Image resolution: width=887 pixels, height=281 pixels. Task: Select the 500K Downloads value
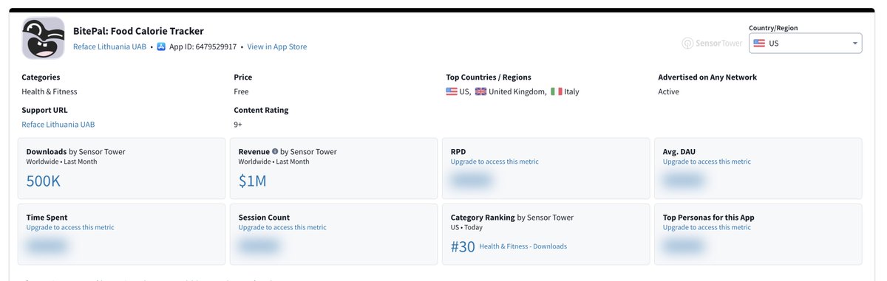pyautogui.click(x=44, y=181)
